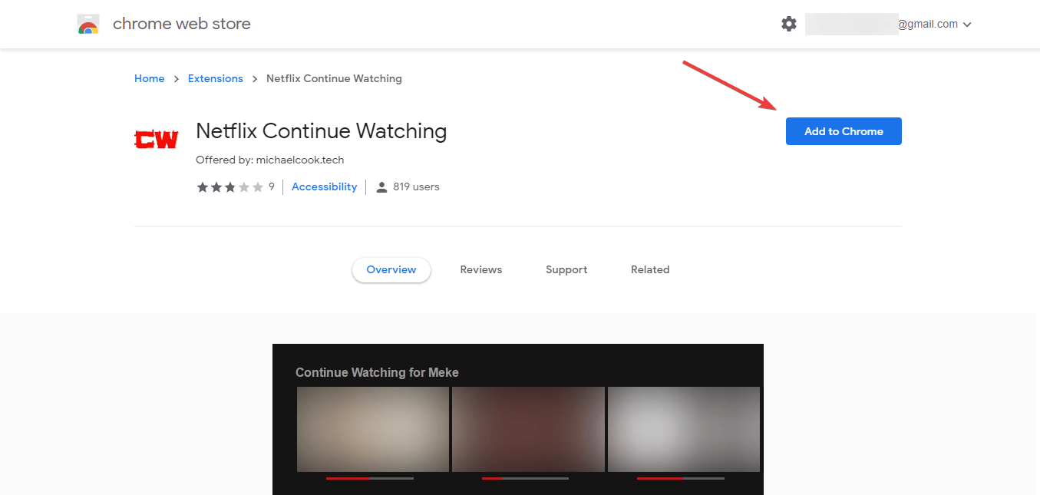Click the star rating icons
Screen dimensions: 1040x495
point(230,187)
